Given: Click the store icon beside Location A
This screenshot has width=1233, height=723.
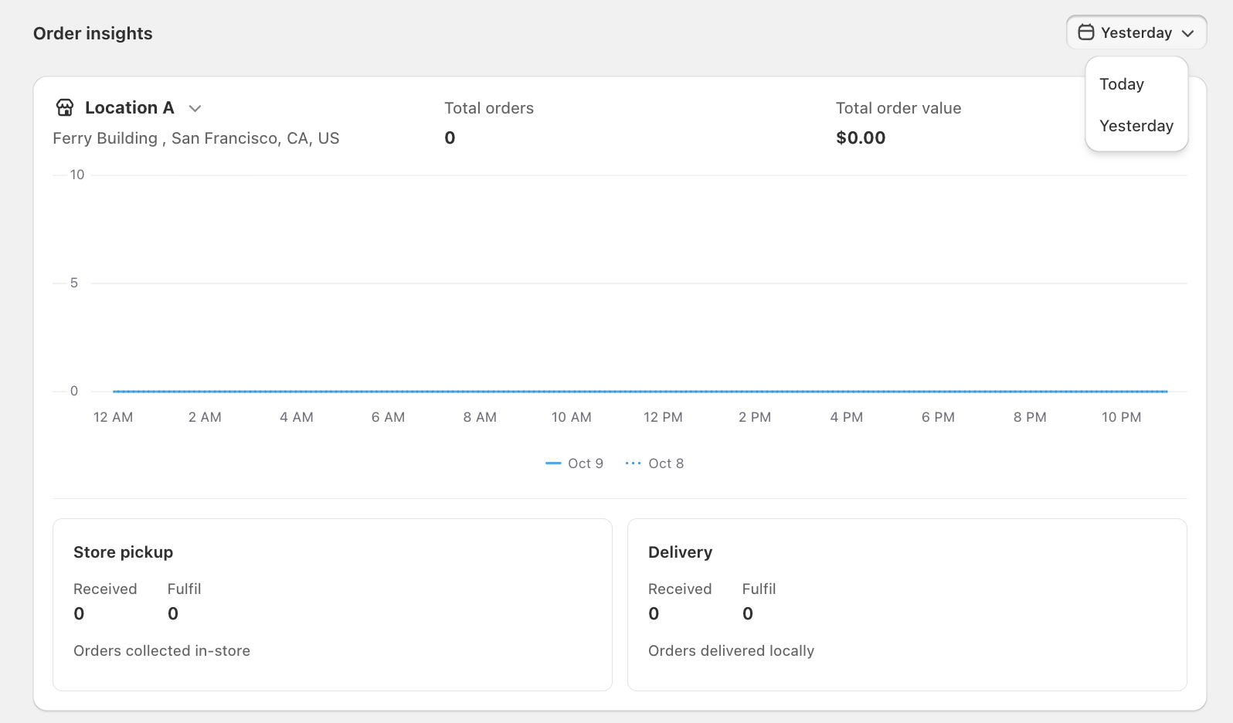Looking at the screenshot, I should click(x=65, y=107).
